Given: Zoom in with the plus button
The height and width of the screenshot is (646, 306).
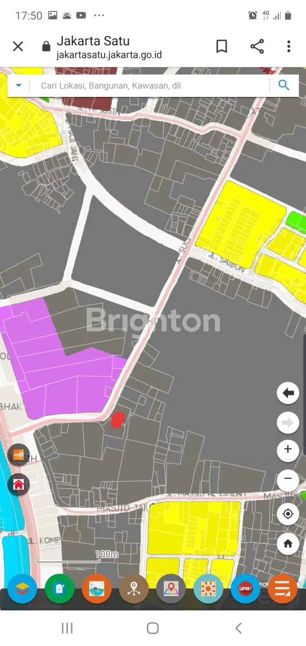Looking at the screenshot, I should coord(288,449).
